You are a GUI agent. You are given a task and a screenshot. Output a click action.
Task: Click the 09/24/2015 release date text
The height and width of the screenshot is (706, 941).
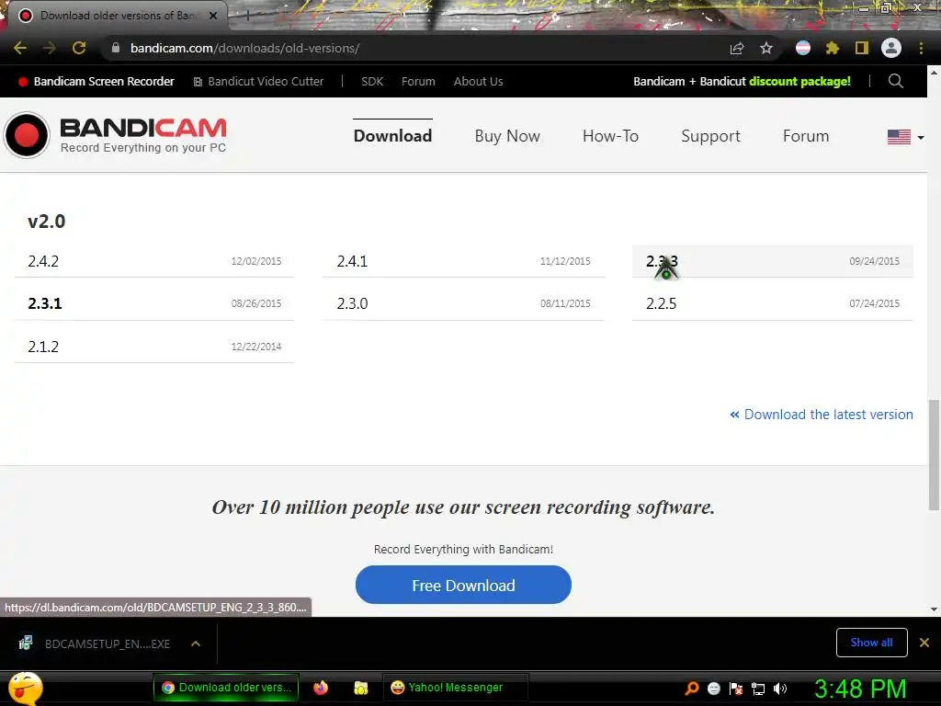(875, 261)
